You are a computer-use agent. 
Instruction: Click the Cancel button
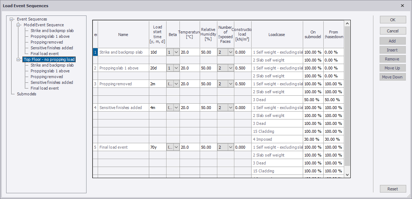coord(393,31)
